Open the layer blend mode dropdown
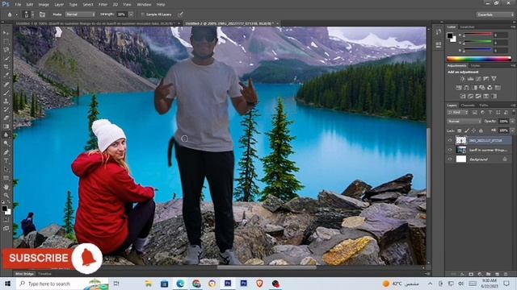 [x=464, y=122]
